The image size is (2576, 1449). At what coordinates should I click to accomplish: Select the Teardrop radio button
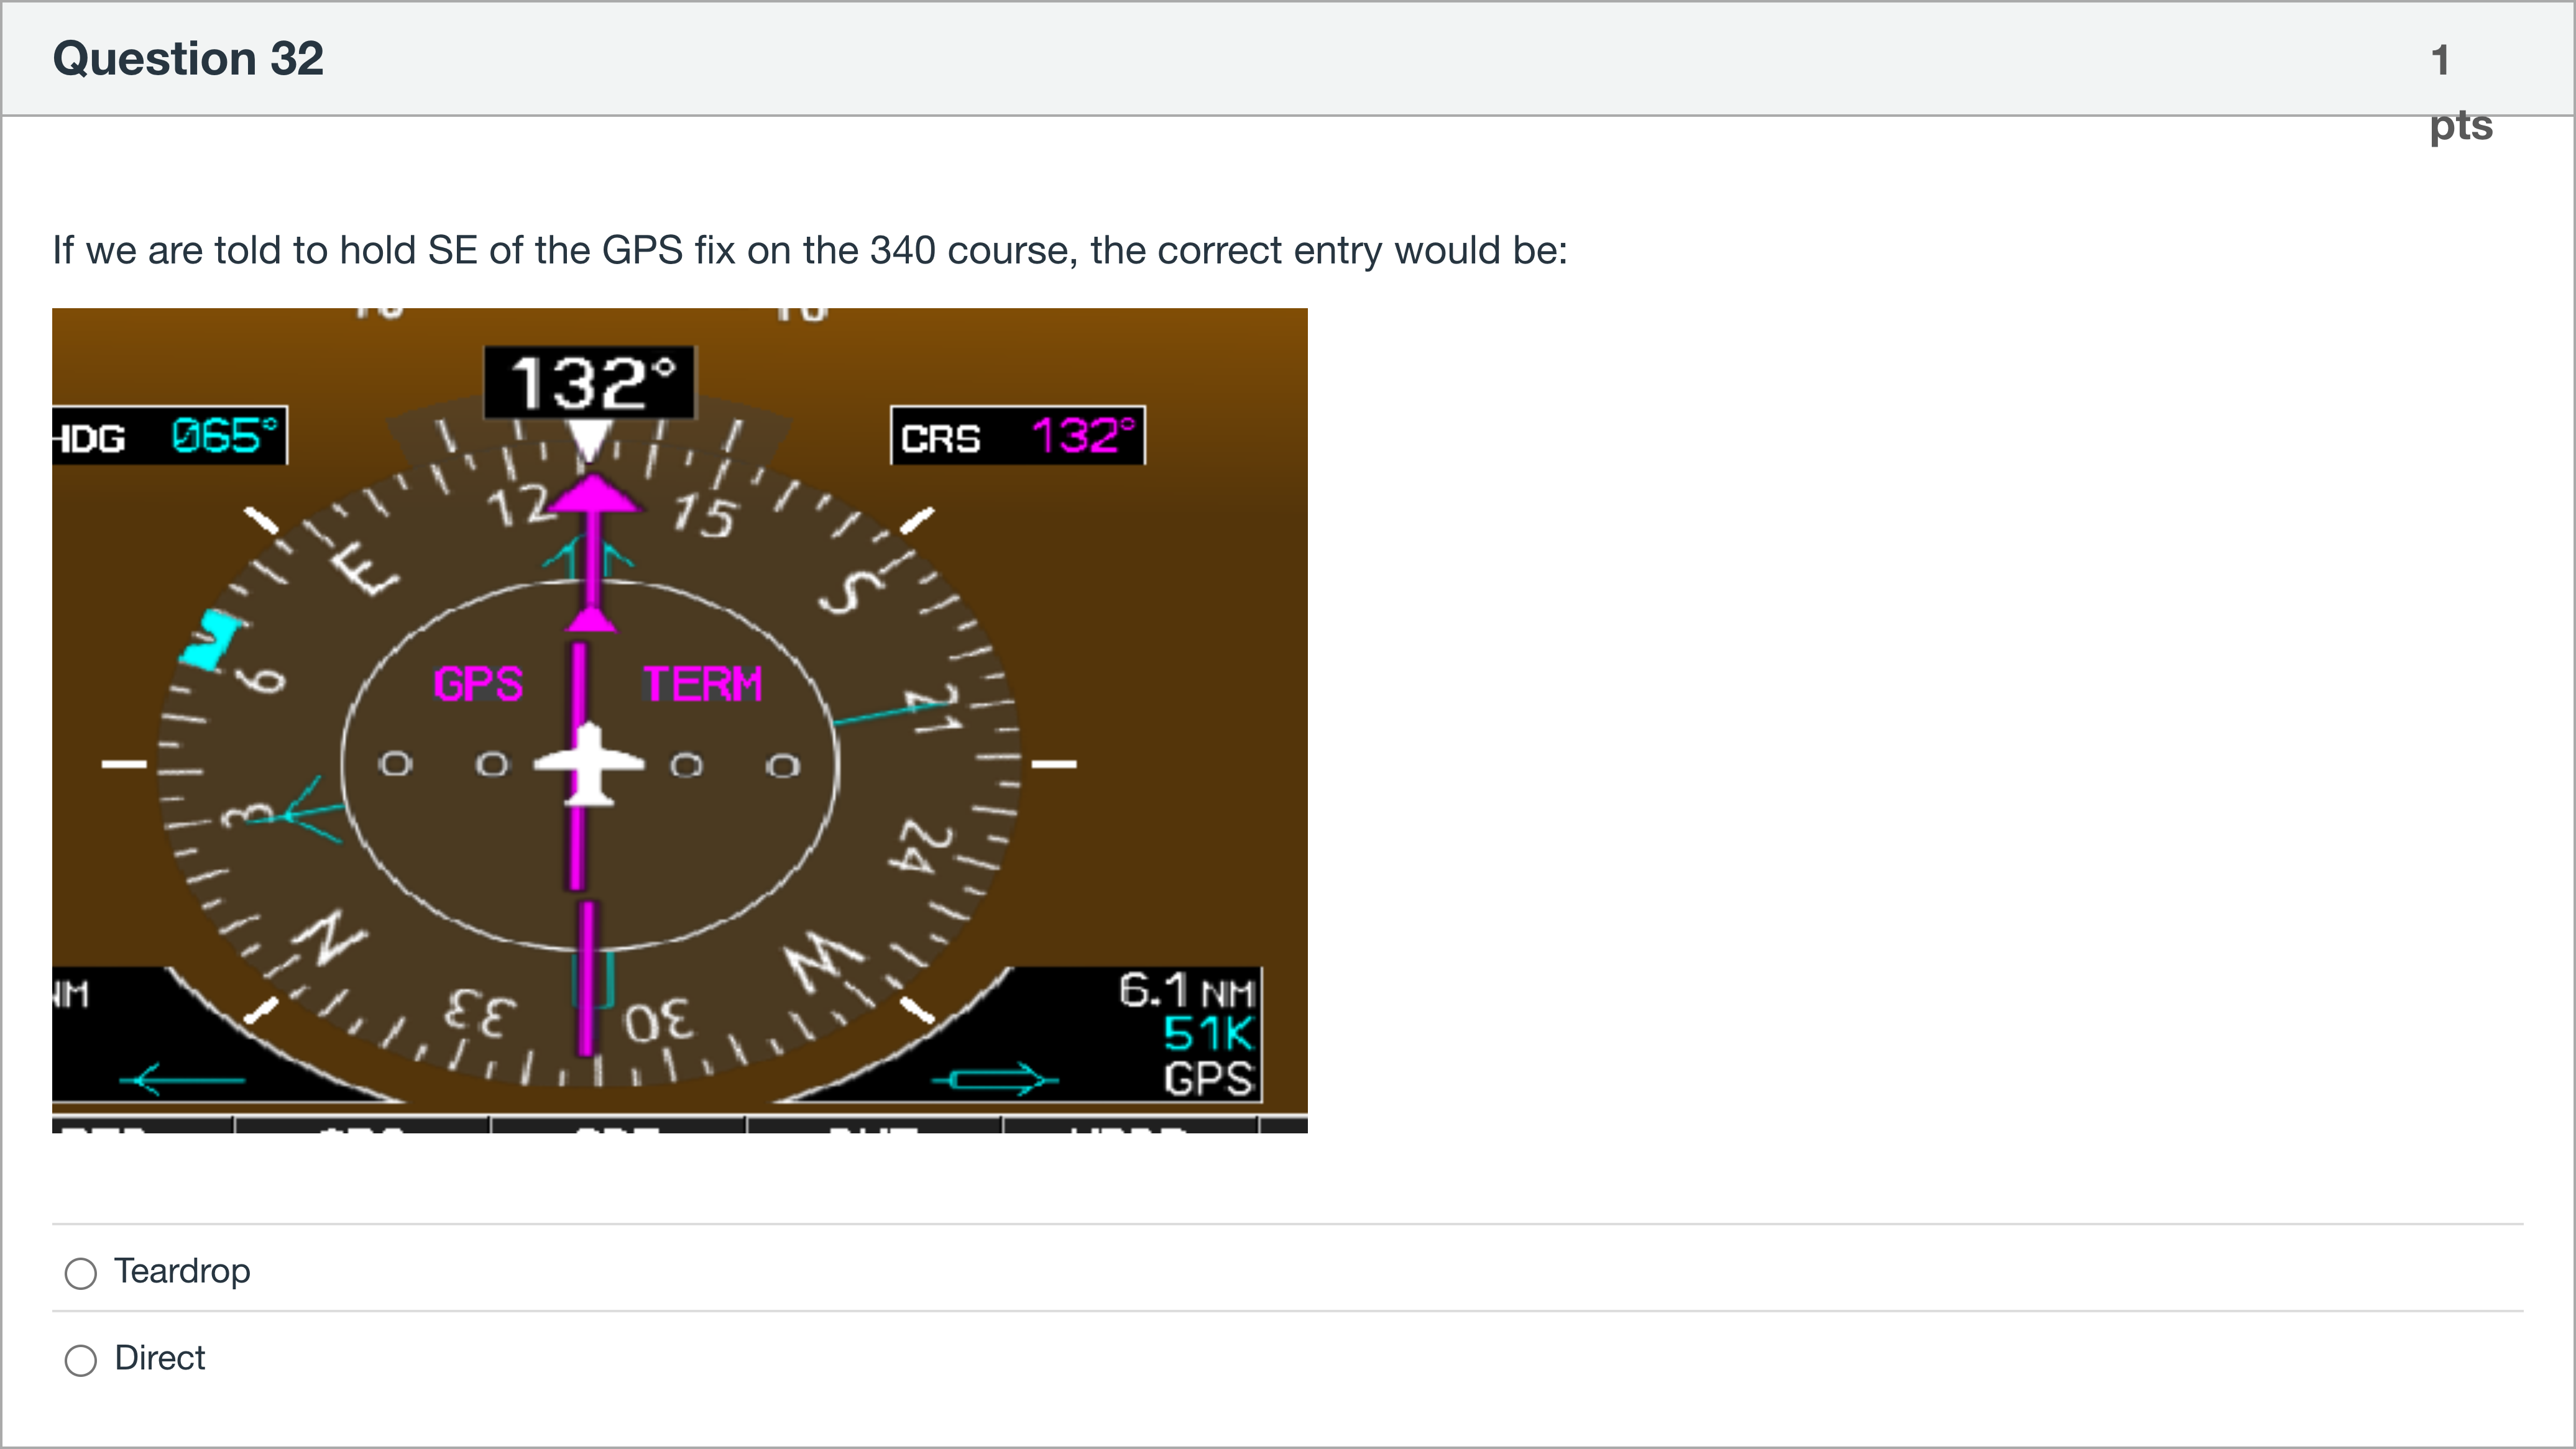coord(81,1273)
